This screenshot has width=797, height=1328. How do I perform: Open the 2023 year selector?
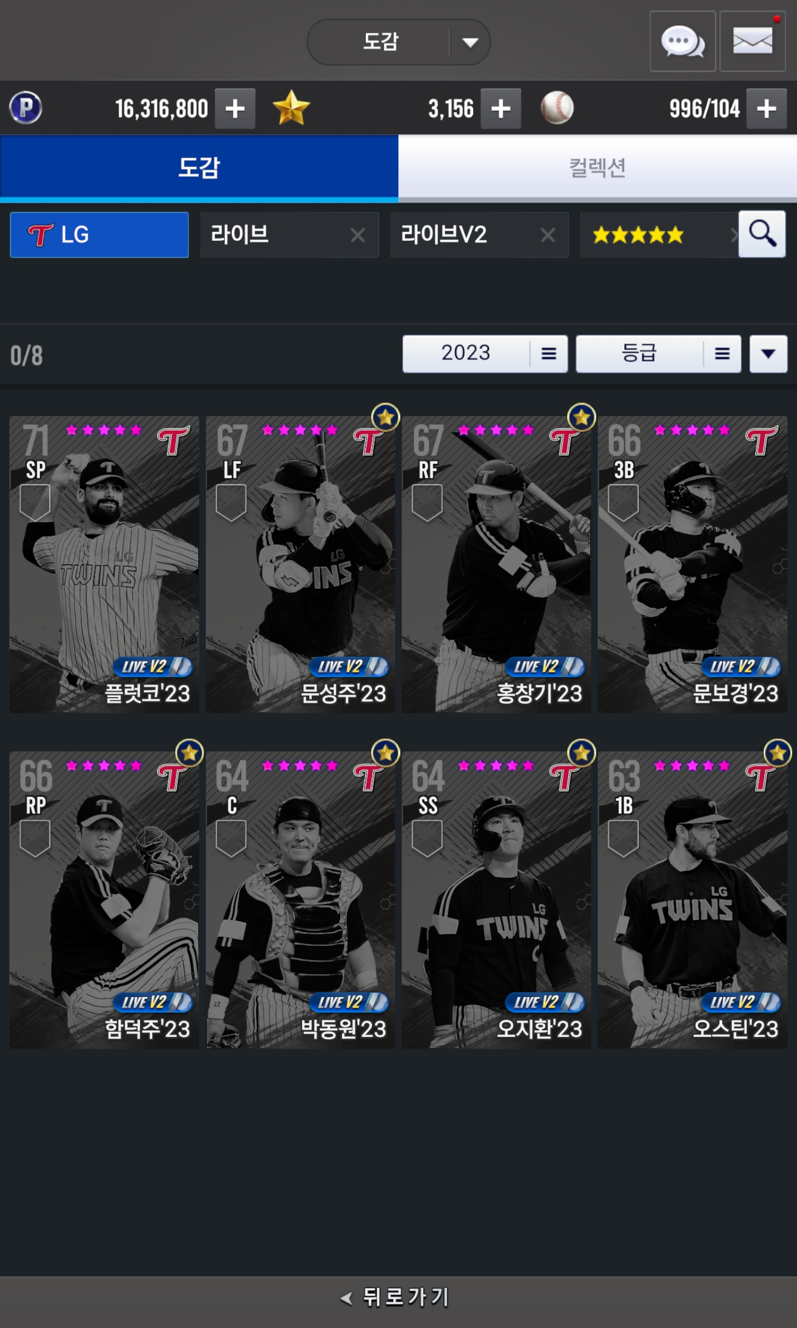485,354
